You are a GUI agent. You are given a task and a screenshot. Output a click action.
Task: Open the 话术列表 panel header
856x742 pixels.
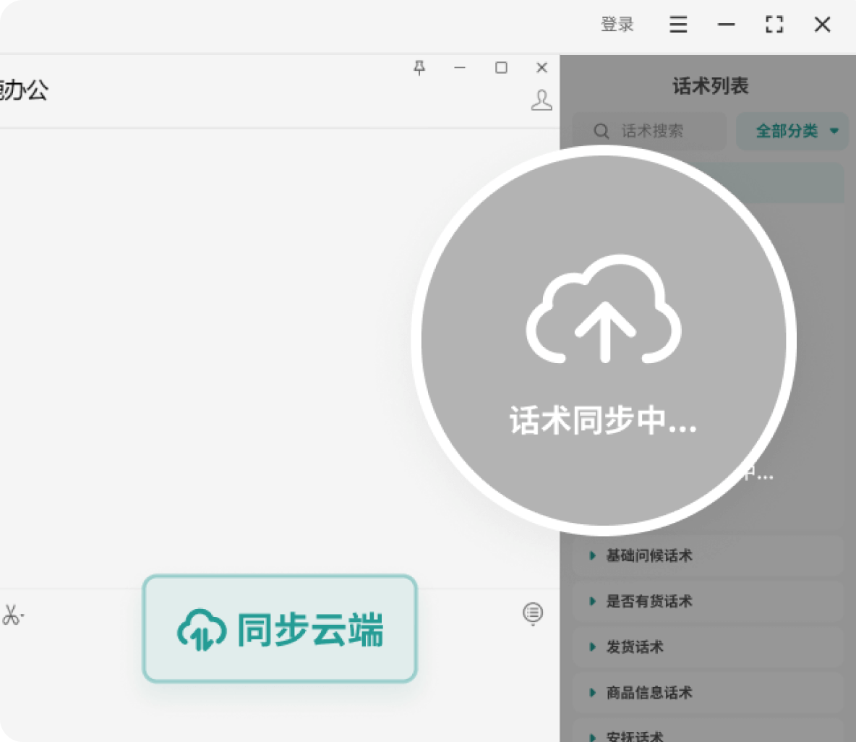click(710, 85)
